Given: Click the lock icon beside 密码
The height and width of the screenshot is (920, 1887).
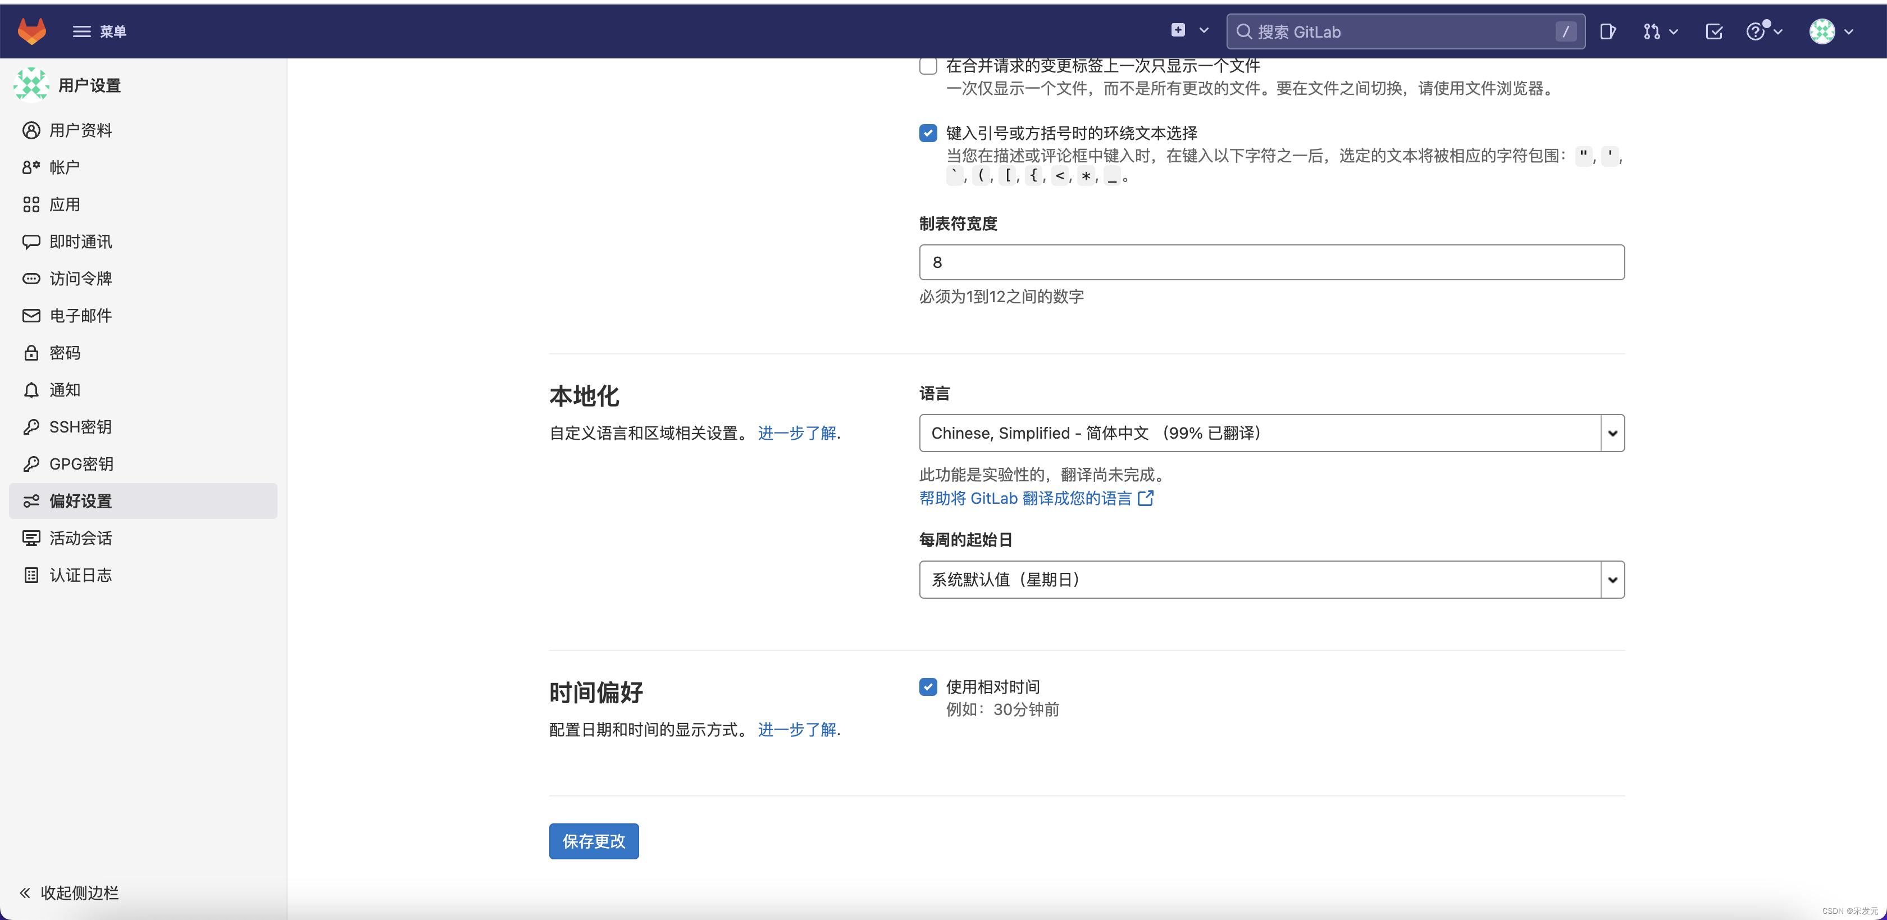Looking at the screenshot, I should tap(31, 353).
